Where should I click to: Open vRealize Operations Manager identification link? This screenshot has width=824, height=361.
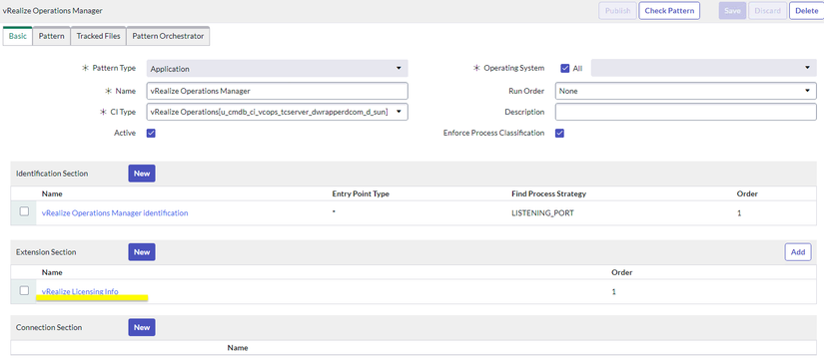tap(115, 213)
